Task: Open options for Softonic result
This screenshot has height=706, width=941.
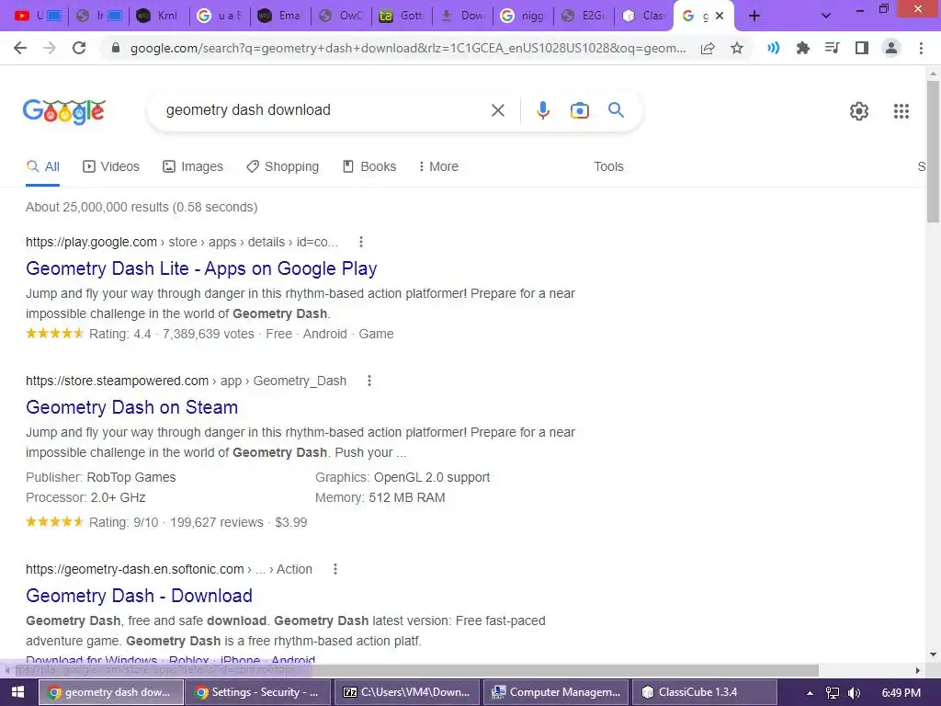Action: 334,569
